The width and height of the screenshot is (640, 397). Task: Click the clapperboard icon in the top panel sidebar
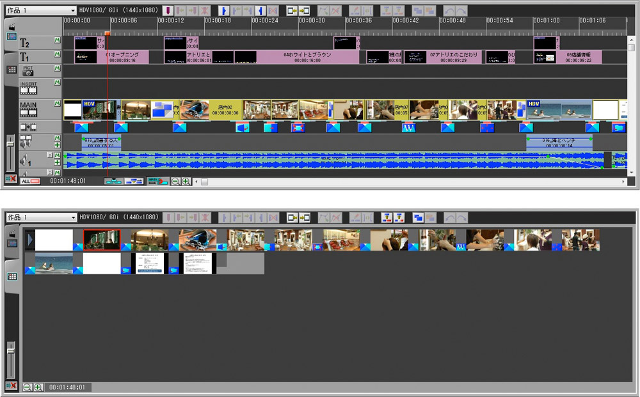[12, 27]
